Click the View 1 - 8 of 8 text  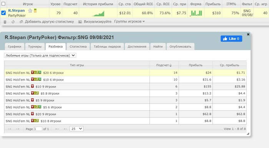(x=234, y=129)
